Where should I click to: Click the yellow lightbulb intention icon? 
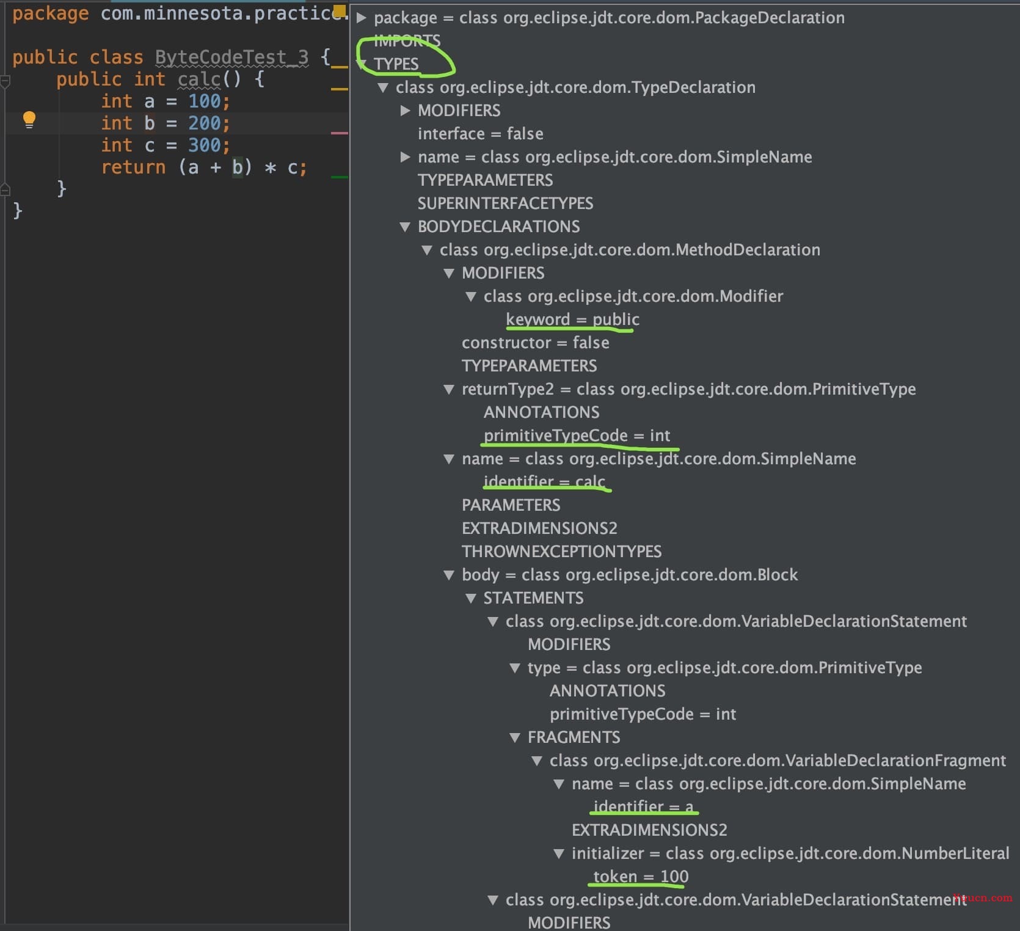coord(29,120)
